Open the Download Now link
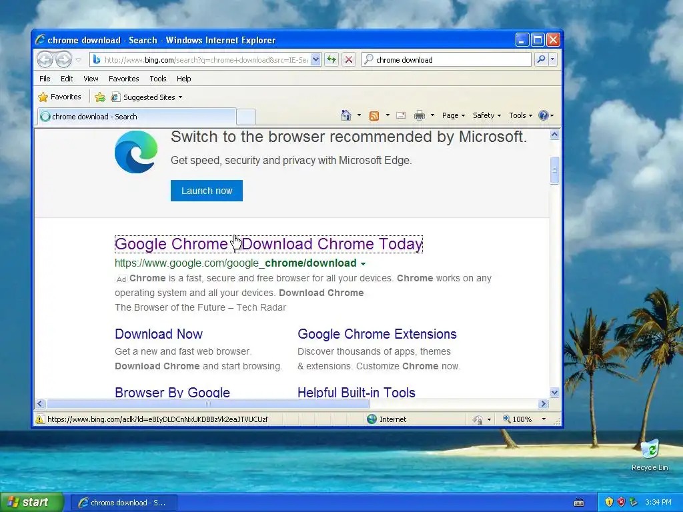 click(x=159, y=334)
